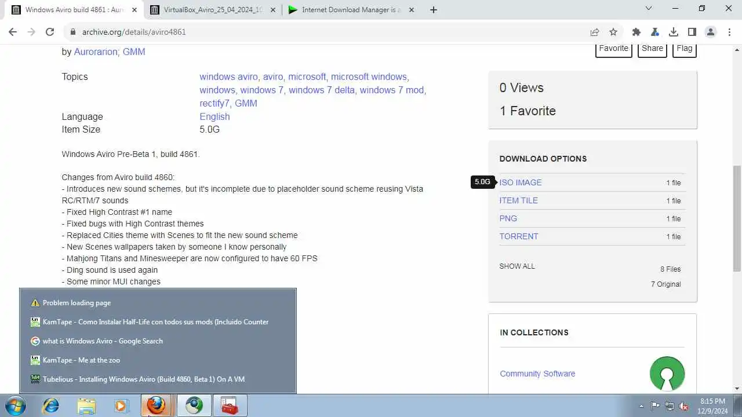Click the Favorite button
This screenshot has width=742, height=417.
(613, 49)
